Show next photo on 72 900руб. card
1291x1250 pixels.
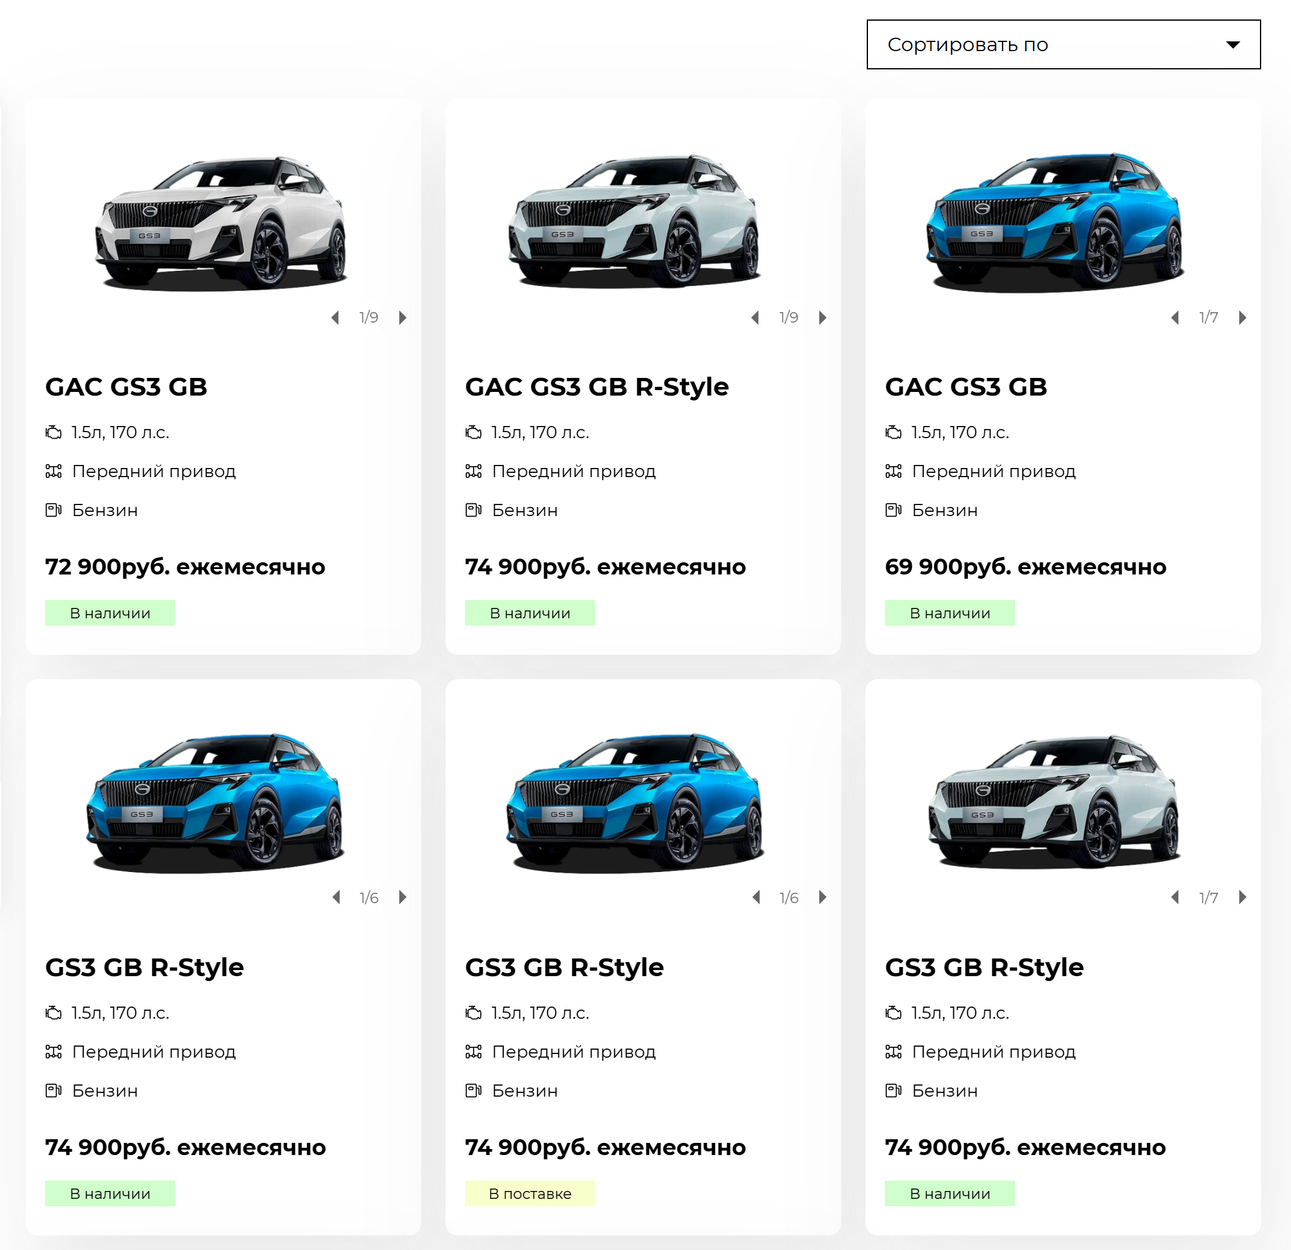coord(402,318)
